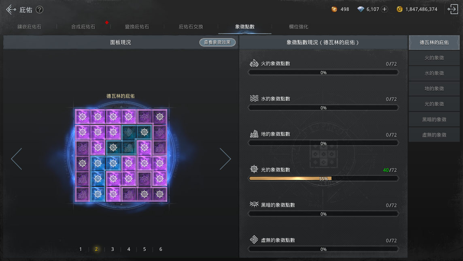Select 虛無的象徵 in the right sidebar

point(434,135)
